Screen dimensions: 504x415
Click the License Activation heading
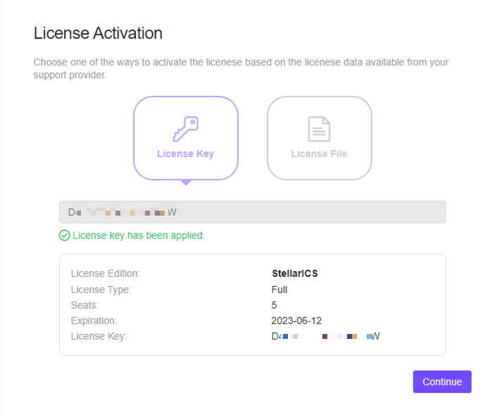click(98, 33)
